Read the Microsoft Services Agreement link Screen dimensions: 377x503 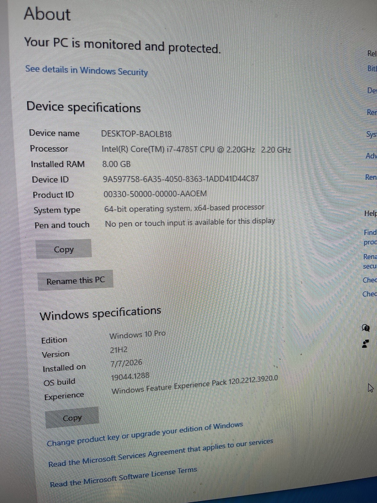click(161, 453)
